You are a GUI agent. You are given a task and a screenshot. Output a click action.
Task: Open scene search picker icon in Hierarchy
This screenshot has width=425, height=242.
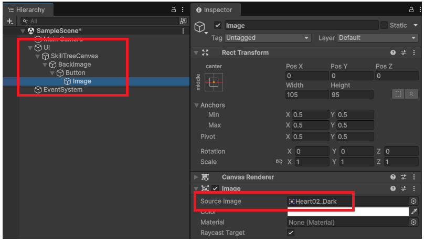183,21
